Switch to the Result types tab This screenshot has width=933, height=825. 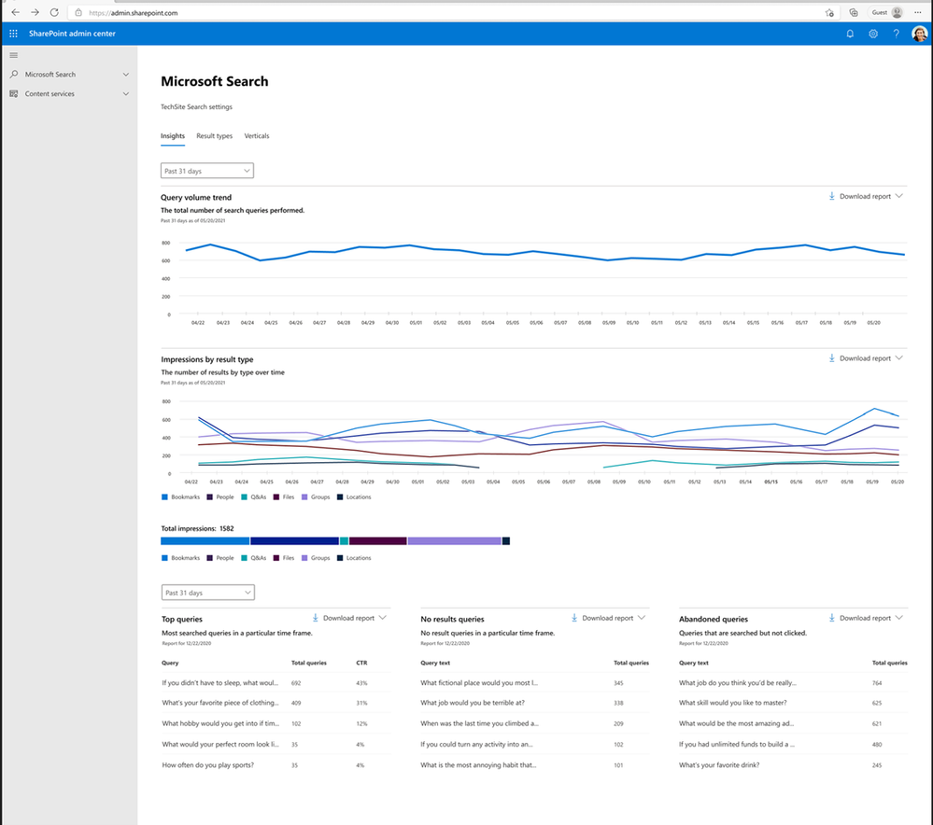point(214,136)
